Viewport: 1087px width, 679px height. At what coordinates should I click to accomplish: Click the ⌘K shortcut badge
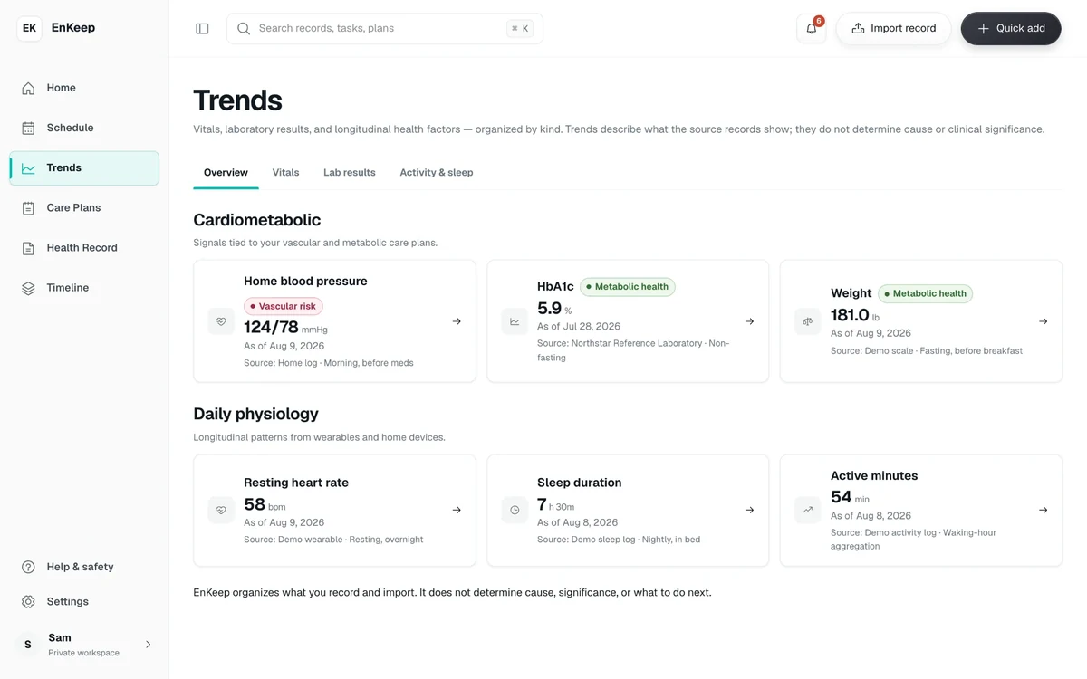(521, 28)
